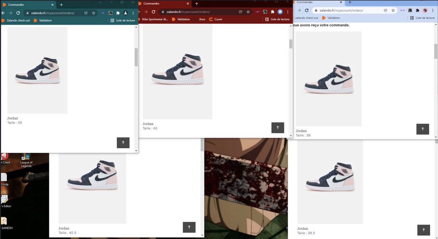Image resolution: width=438 pixels, height=239 pixels.
Task: Open Validation bookmark in teal window
Action: 43,20
